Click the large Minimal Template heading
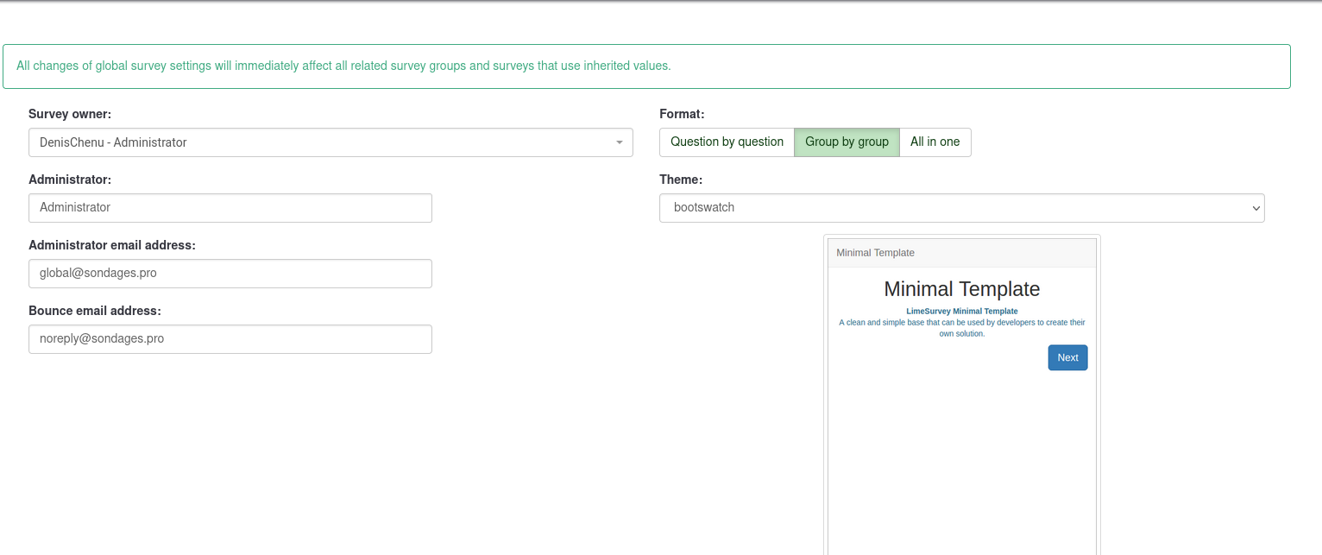 point(961,289)
